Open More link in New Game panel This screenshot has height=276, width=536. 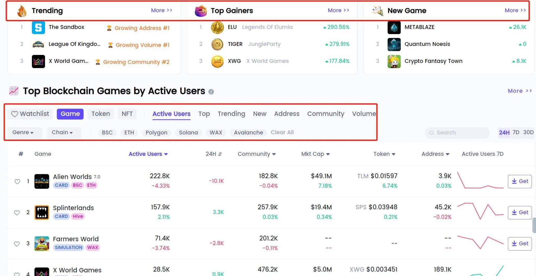point(515,10)
